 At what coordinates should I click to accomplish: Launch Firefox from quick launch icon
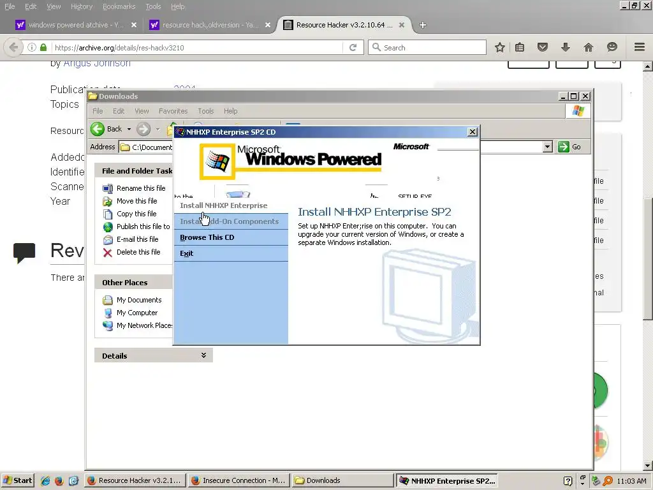(x=59, y=481)
